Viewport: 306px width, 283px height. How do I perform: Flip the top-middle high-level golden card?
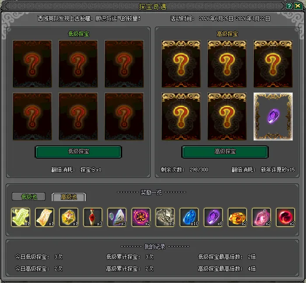[227, 64]
